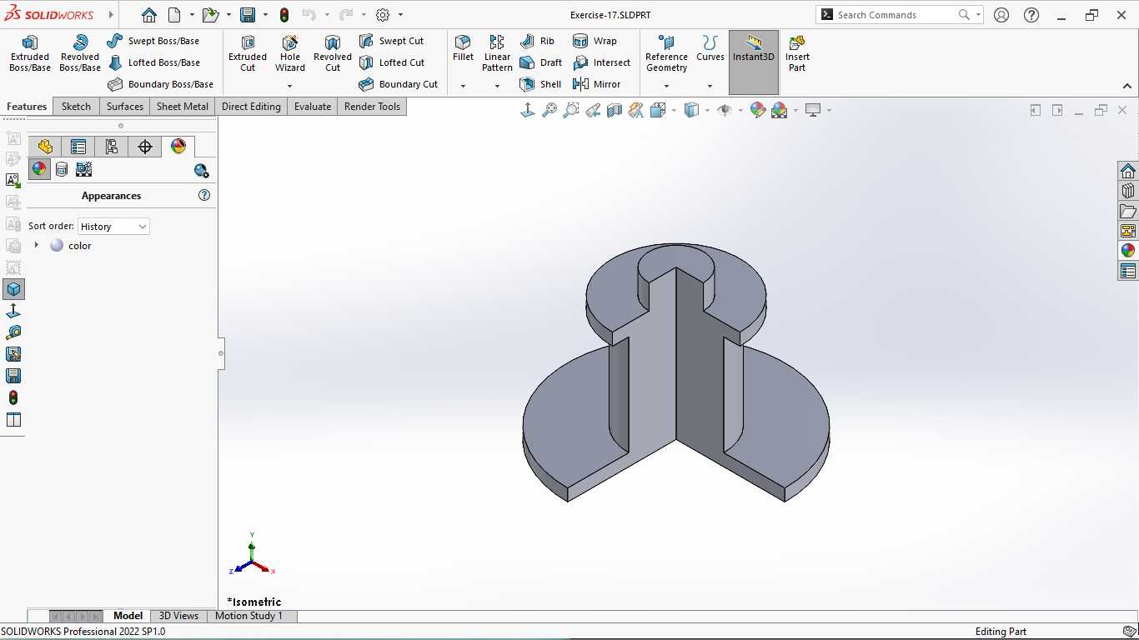
Task: Select Lofted Cut
Action: click(392, 62)
